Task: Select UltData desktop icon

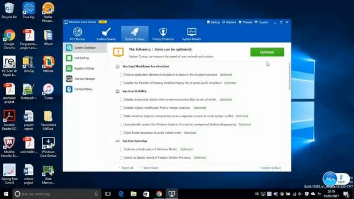Action: [x=48, y=64]
